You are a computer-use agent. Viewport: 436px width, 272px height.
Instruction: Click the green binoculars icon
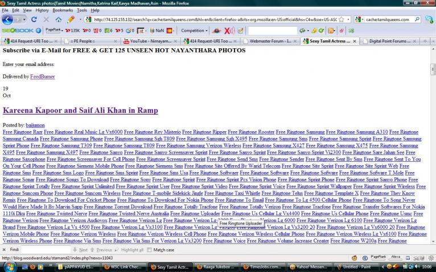coord(351,31)
